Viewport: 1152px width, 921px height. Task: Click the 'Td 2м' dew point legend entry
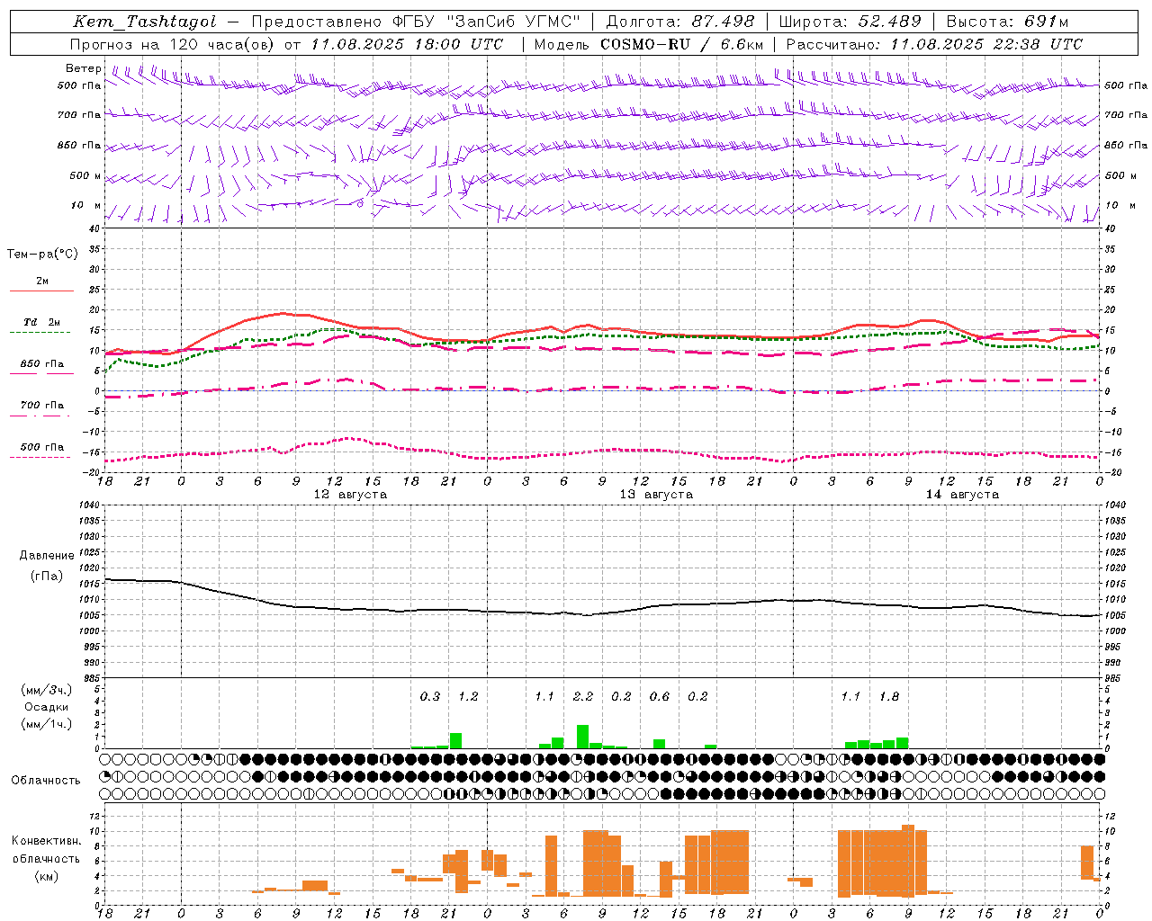[41, 322]
